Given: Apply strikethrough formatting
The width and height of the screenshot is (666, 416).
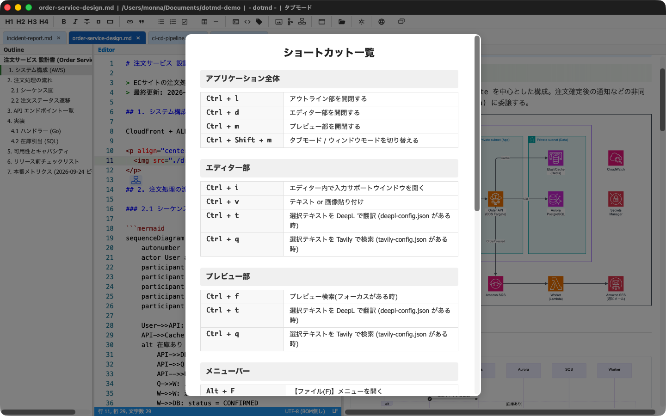Looking at the screenshot, I should [87, 22].
